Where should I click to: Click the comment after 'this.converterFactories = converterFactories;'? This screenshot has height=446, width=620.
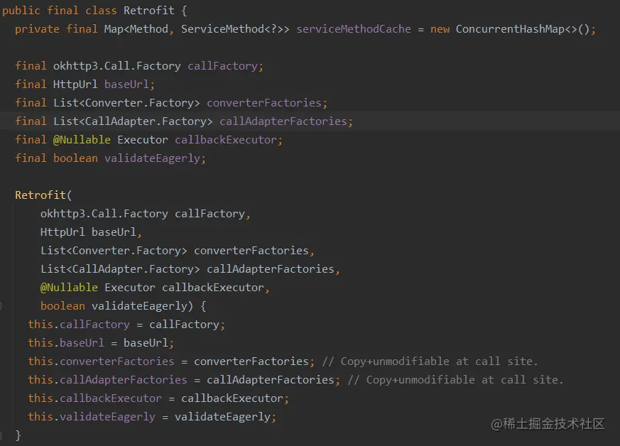coord(430,361)
